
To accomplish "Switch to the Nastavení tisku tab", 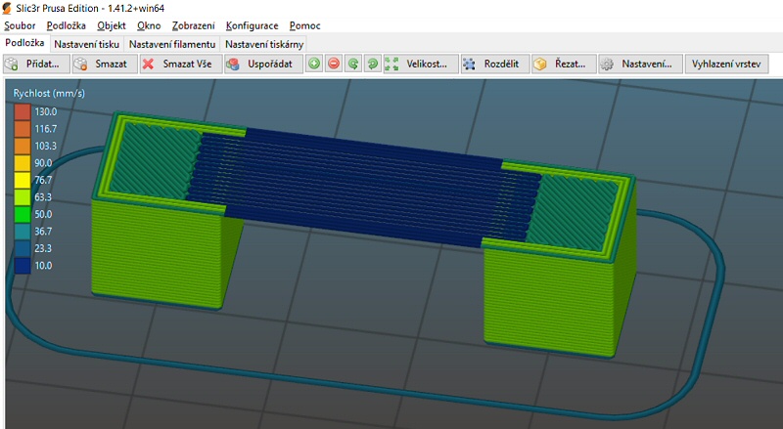I will pos(87,44).
